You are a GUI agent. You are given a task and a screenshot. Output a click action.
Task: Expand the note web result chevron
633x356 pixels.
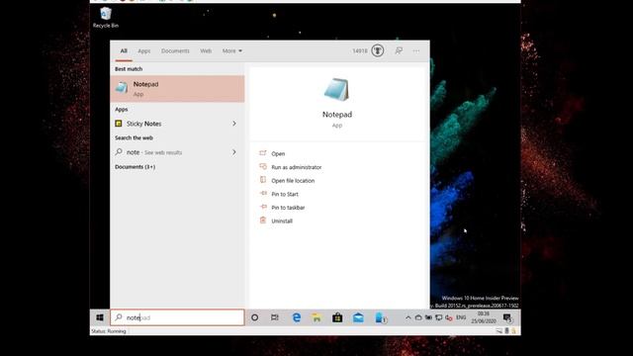tap(234, 152)
